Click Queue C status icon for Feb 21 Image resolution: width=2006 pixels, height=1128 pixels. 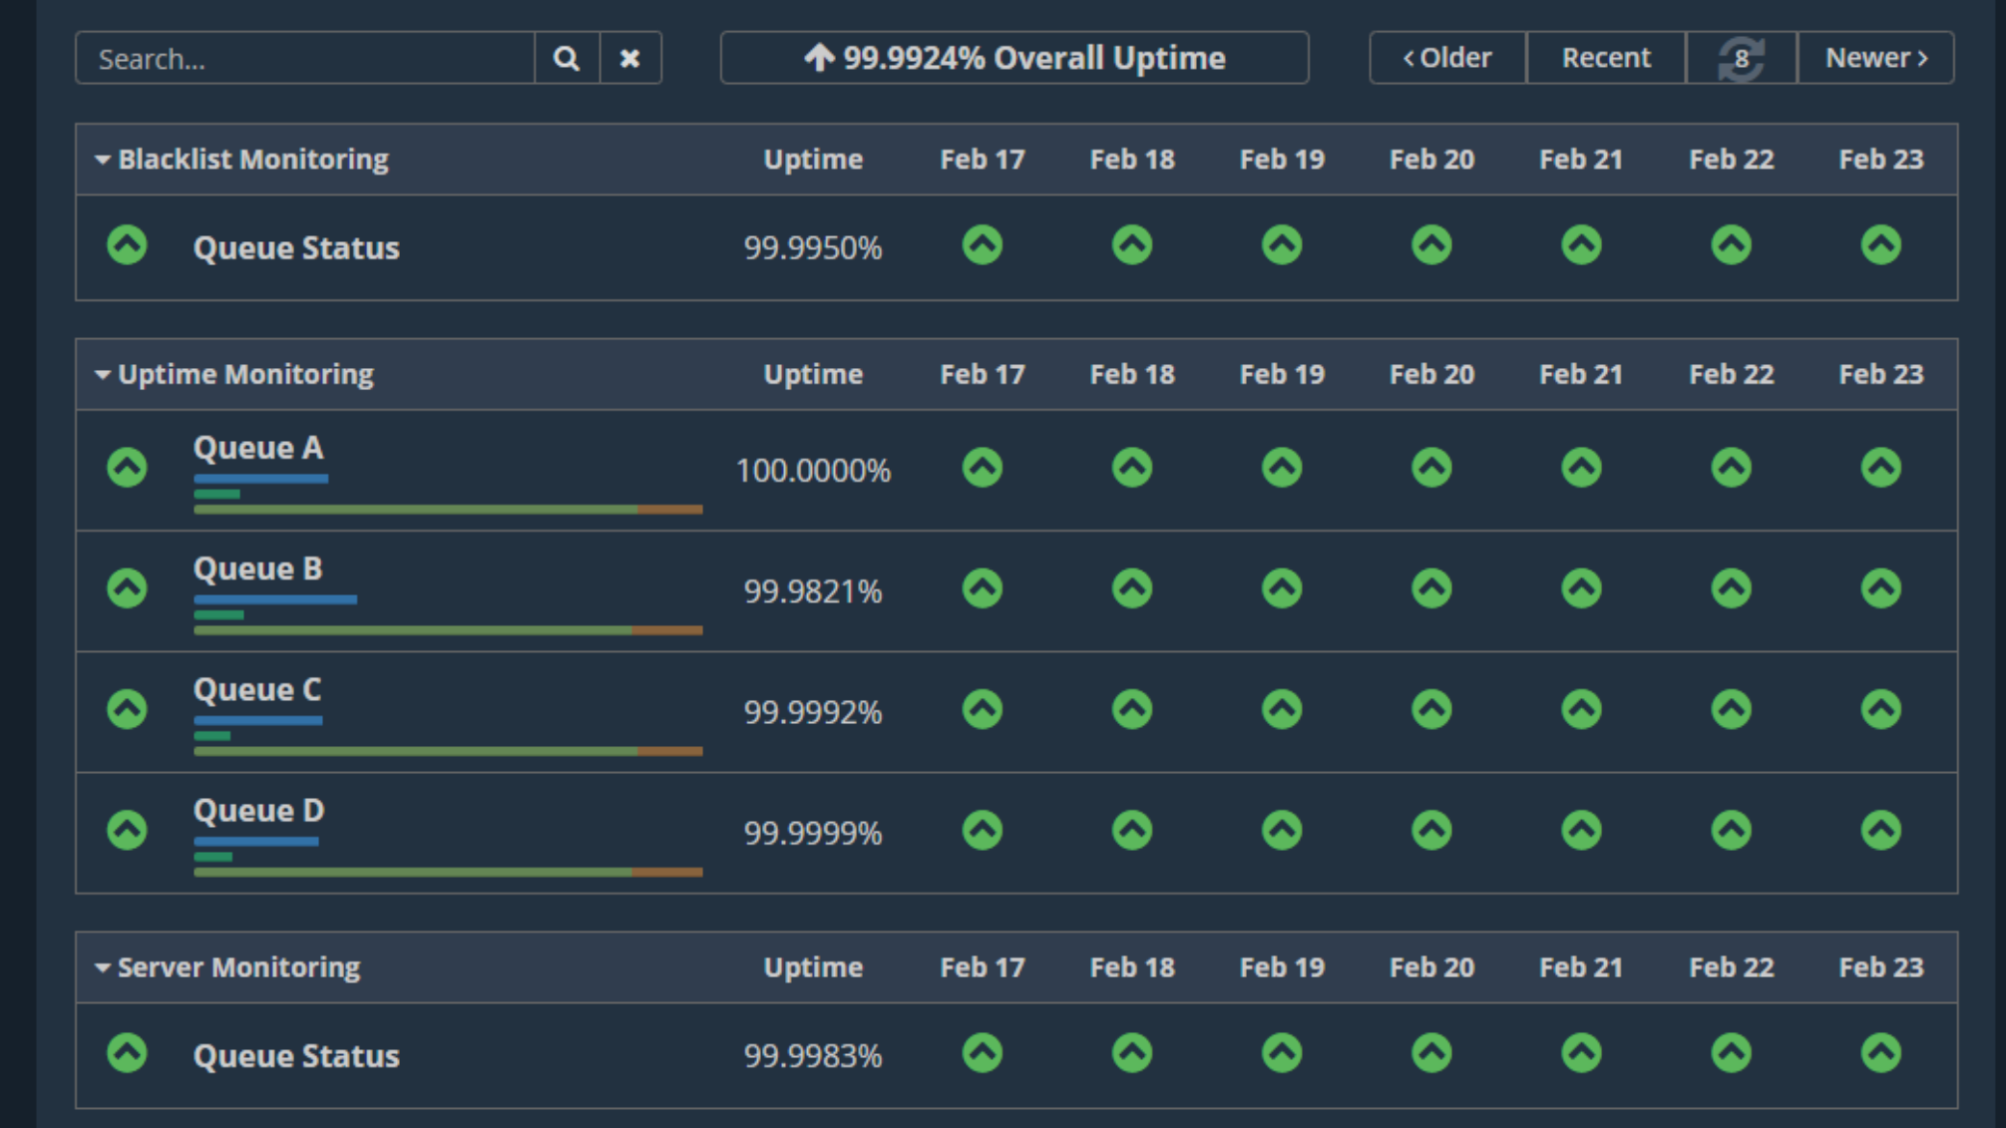coord(1581,710)
